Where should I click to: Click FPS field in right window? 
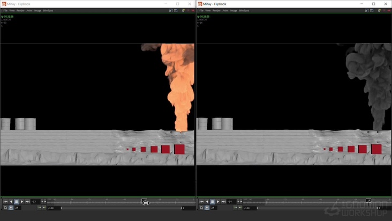click(x=214, y=208)
